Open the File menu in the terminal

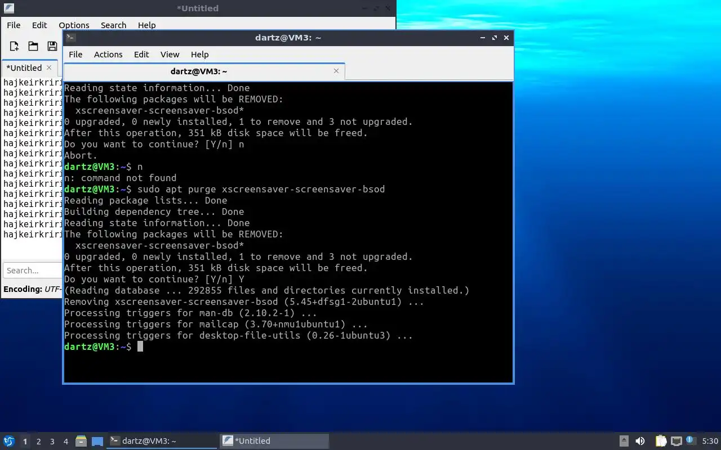tap(75, 55)
